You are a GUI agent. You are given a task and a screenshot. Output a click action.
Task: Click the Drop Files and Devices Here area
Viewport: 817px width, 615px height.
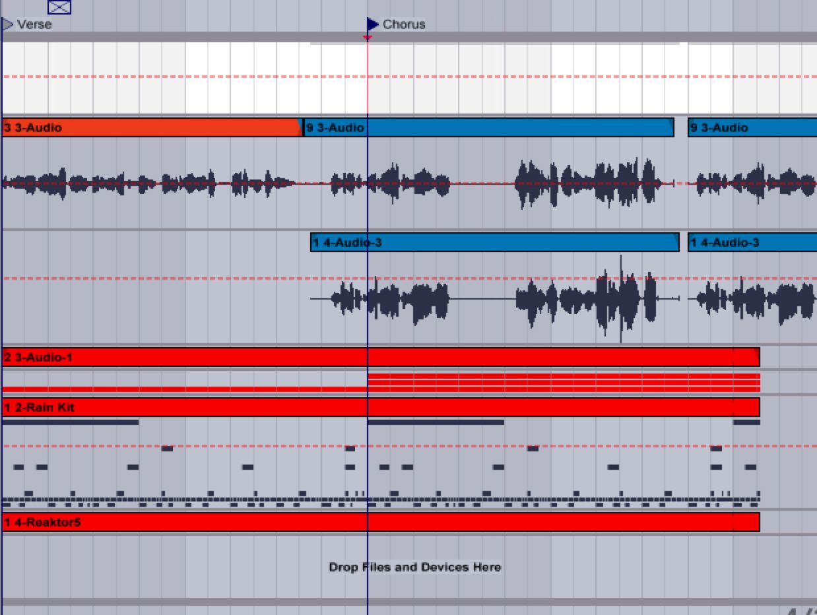(x=414, y=567)
